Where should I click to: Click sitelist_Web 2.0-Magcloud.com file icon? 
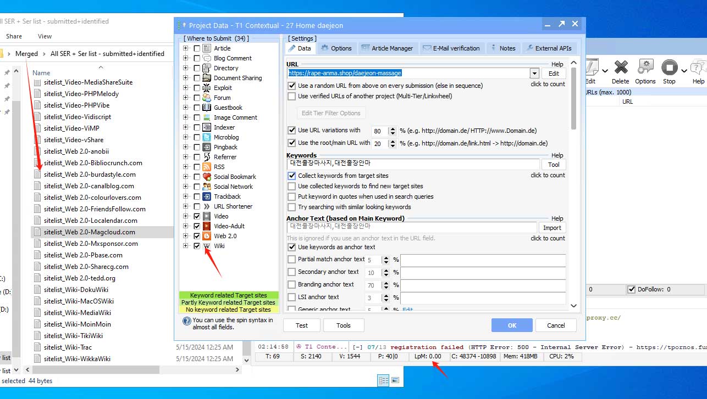click(x=37, y=232)
